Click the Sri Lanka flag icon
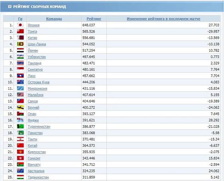Screen dimensions: 224x181 tap(20, 44)
